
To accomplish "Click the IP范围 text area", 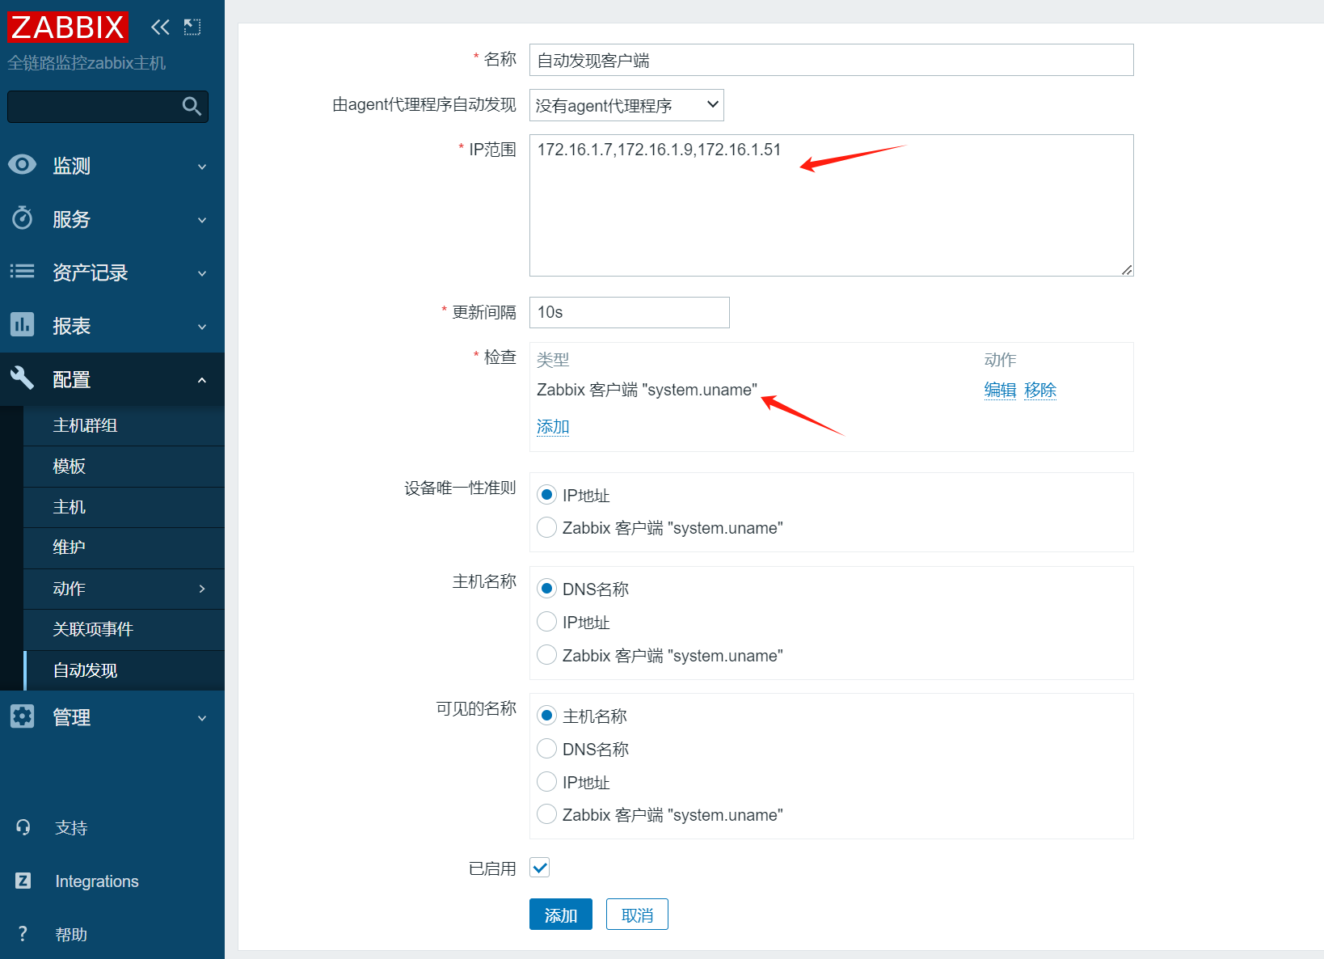I will (832, 205).
